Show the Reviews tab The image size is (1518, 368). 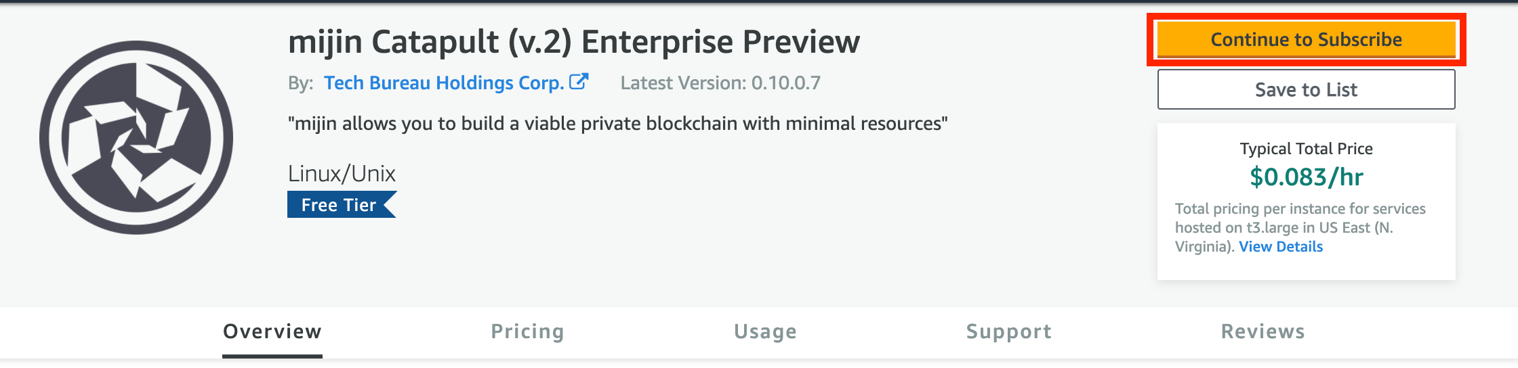pyautogui.click(x=1263, y=331)
